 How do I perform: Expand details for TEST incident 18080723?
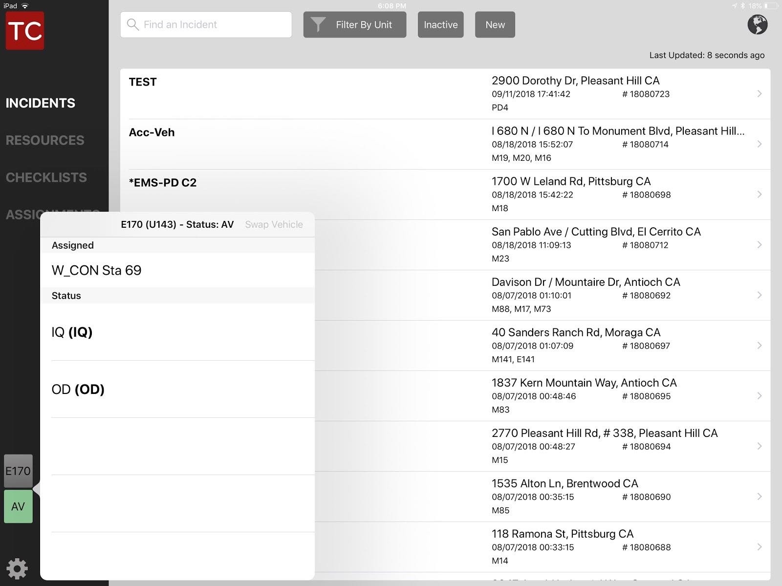click(759, 93)
